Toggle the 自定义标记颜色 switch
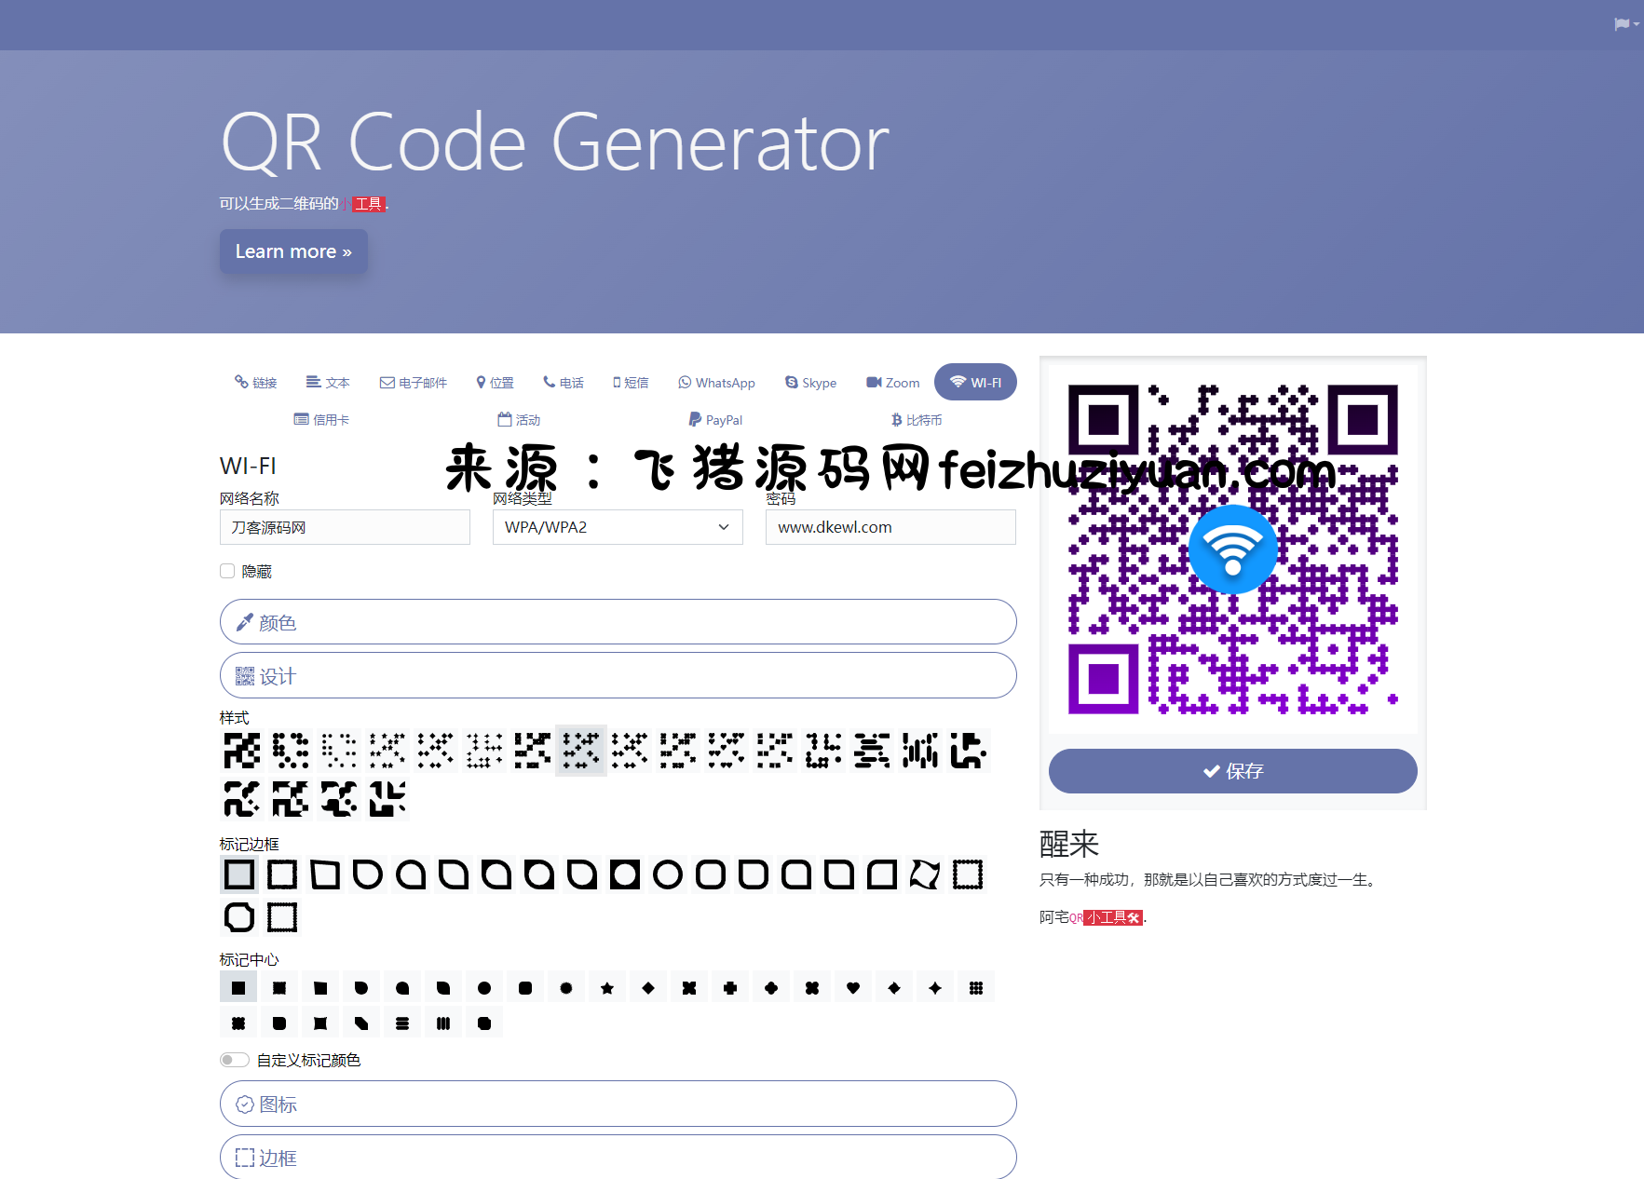 point(235,1060)
